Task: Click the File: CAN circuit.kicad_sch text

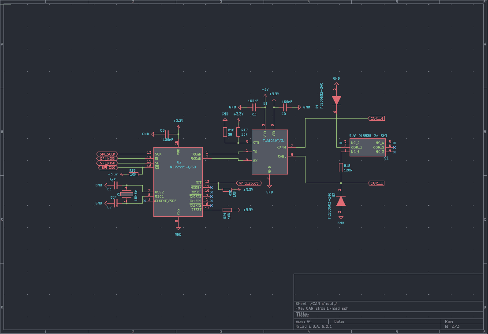Action: (322, 308)
